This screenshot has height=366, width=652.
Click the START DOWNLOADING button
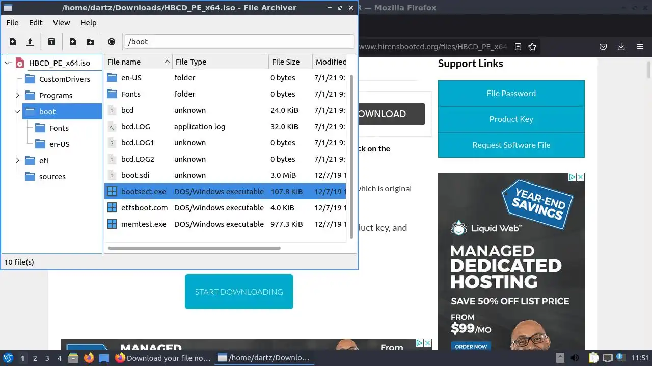(239, 292)
